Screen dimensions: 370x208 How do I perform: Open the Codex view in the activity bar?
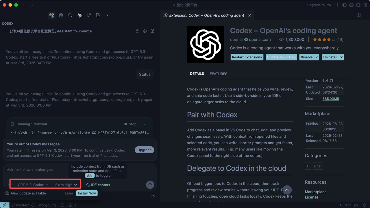[52, 15]
